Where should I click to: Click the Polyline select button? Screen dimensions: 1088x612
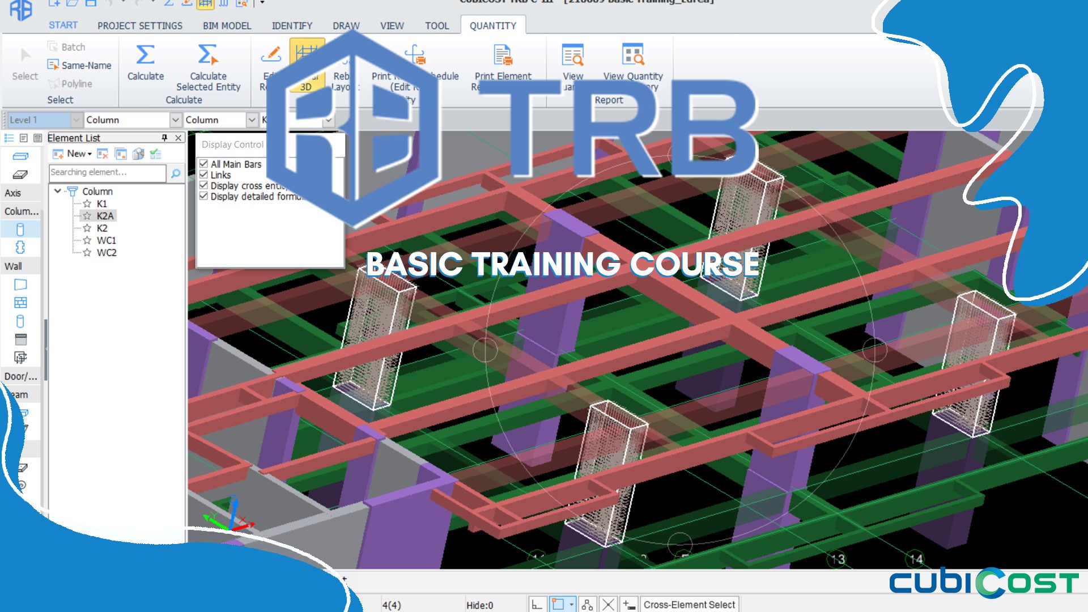click(x=70, y=83)
